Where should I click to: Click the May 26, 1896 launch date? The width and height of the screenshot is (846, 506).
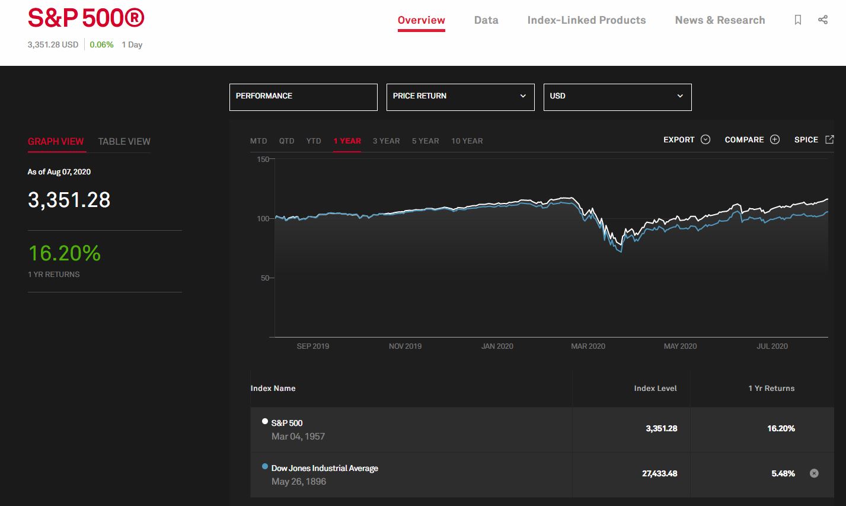pyautogui.click(x=299, y=481)
